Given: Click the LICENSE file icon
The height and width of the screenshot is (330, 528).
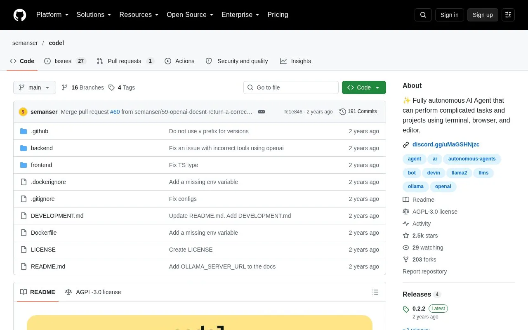Looking at the screenshot, I should pyautogui.click(x=24, y=250).
